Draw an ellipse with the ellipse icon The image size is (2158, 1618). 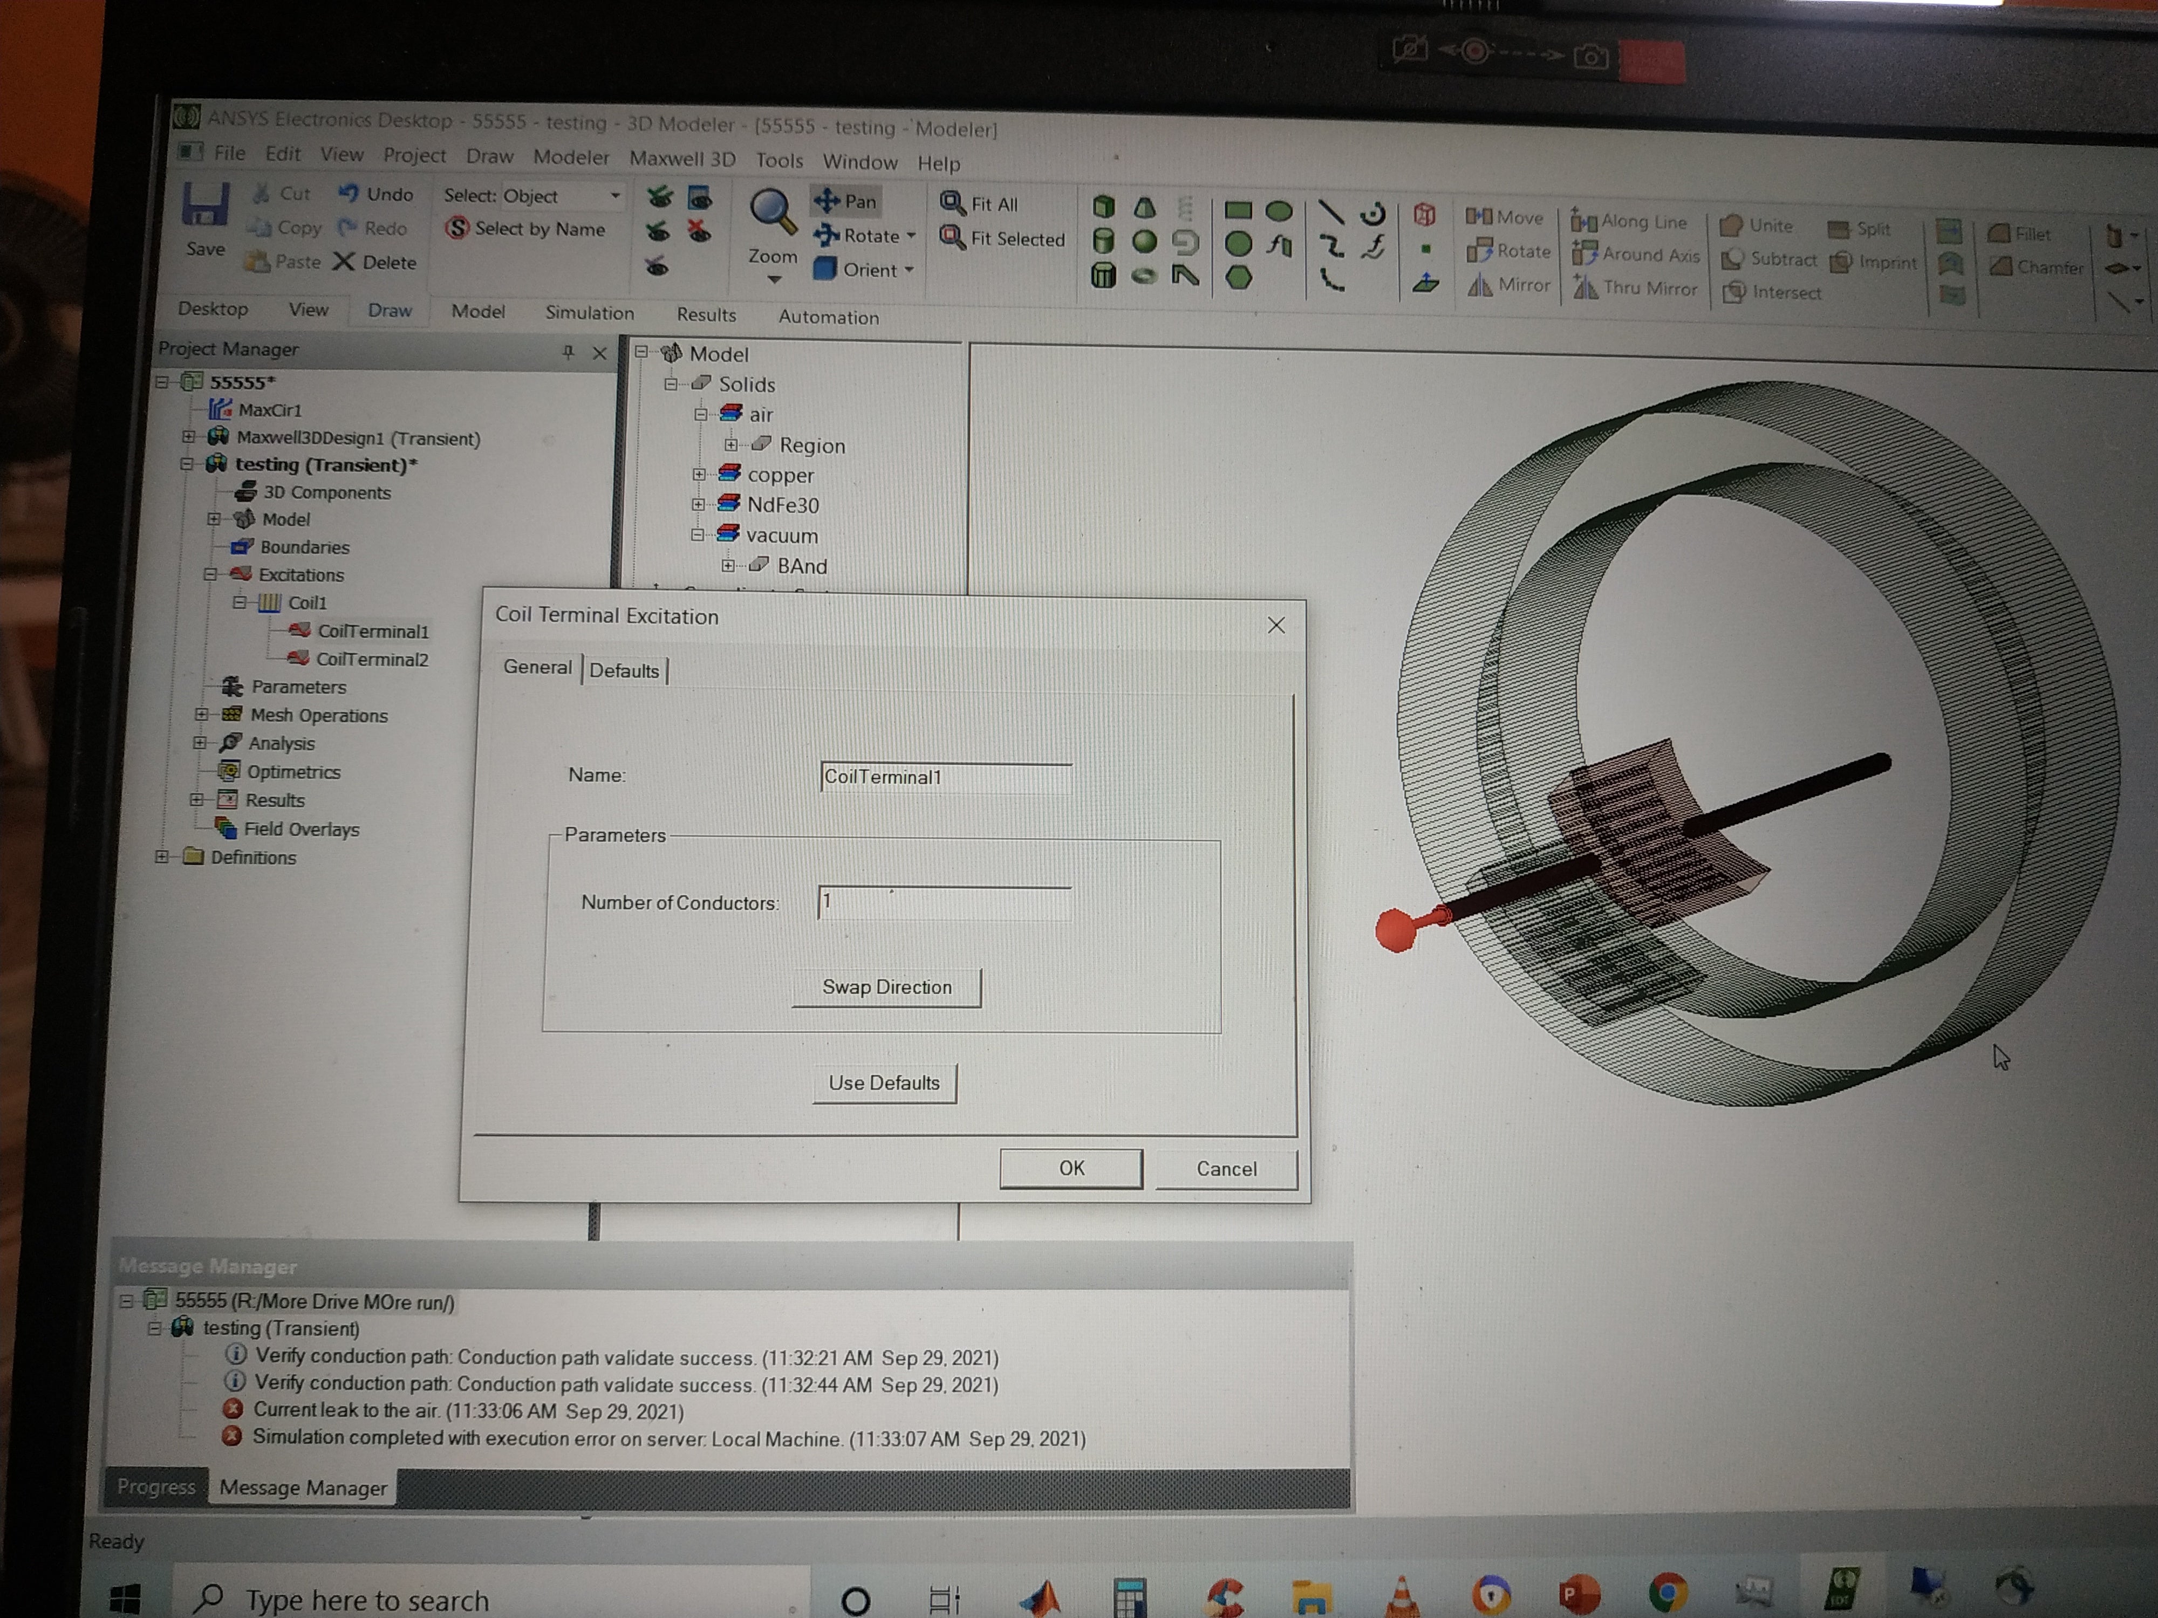point(1279,211)
